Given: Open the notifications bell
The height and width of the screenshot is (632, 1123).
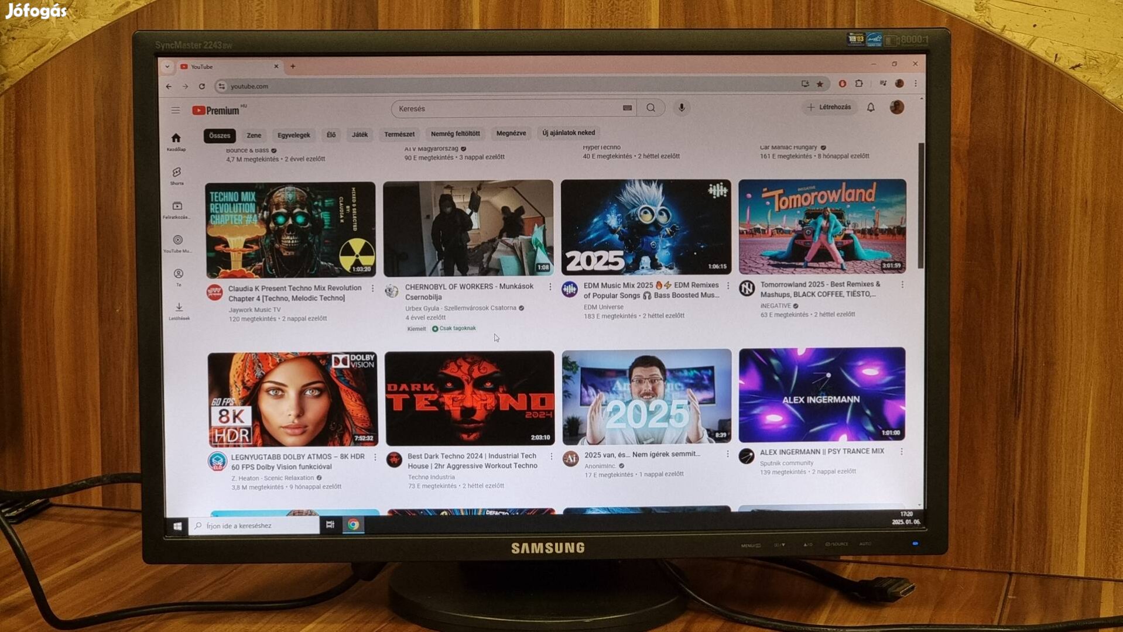Looking at the screenshot, I should click(871, 107).
